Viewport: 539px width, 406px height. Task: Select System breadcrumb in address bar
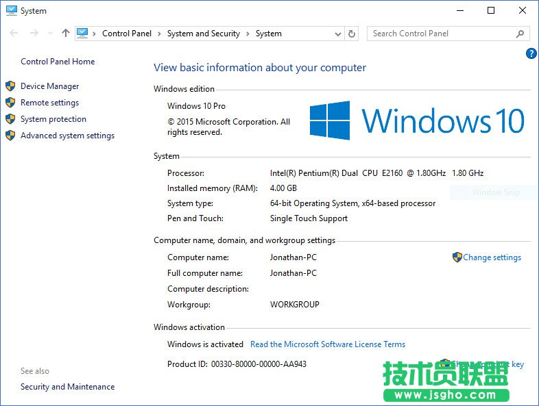(x=268, y=34)
